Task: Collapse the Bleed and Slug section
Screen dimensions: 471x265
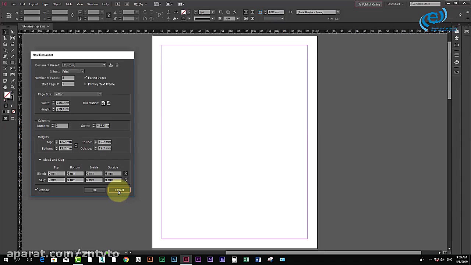Action: click(x=40, y=160)
